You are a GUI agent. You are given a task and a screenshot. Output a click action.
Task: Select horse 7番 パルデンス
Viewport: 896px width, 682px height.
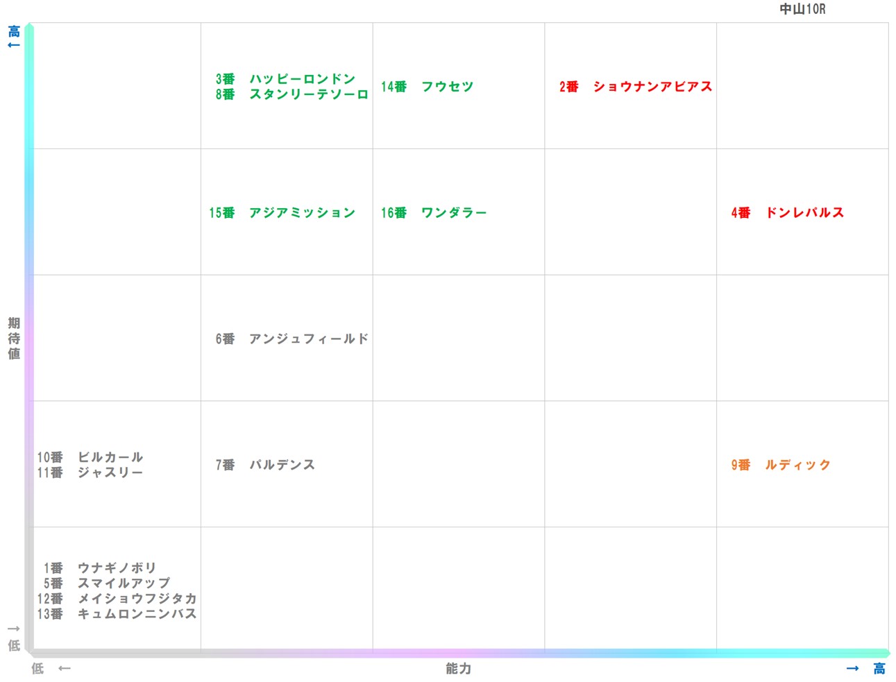coord(264,465)
